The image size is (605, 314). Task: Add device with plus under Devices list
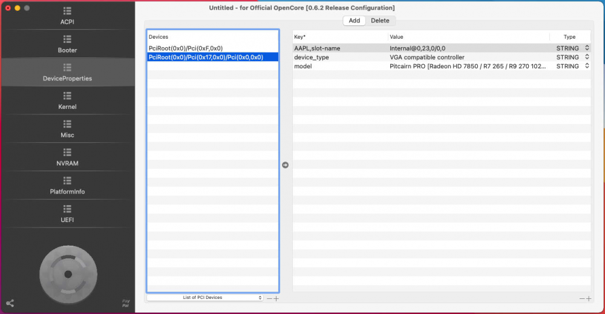point(276,298)
